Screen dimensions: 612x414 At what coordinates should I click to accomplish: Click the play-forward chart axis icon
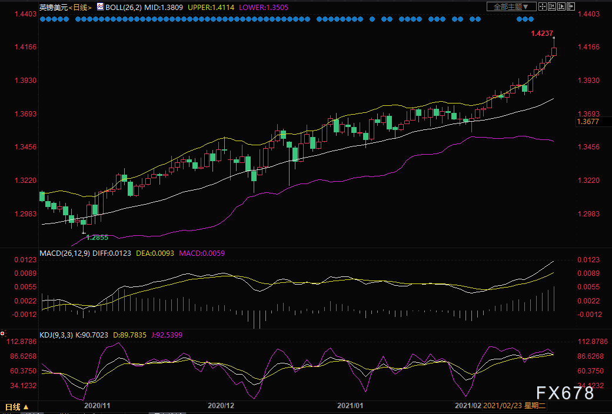coord(561,6)
